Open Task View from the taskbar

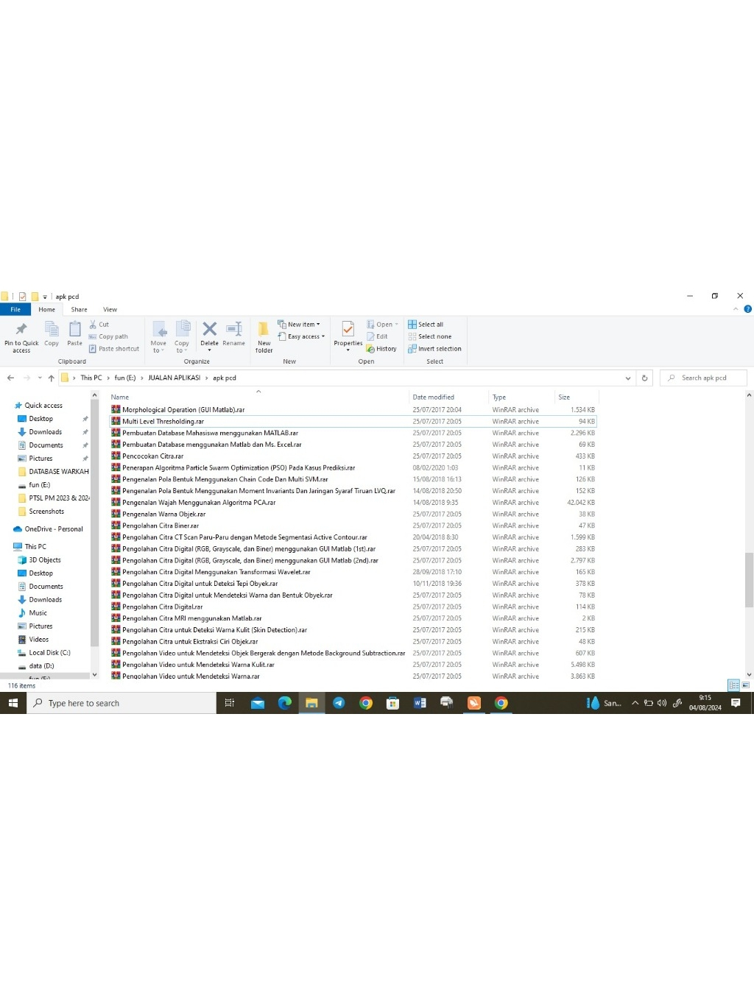coord(230,703)
